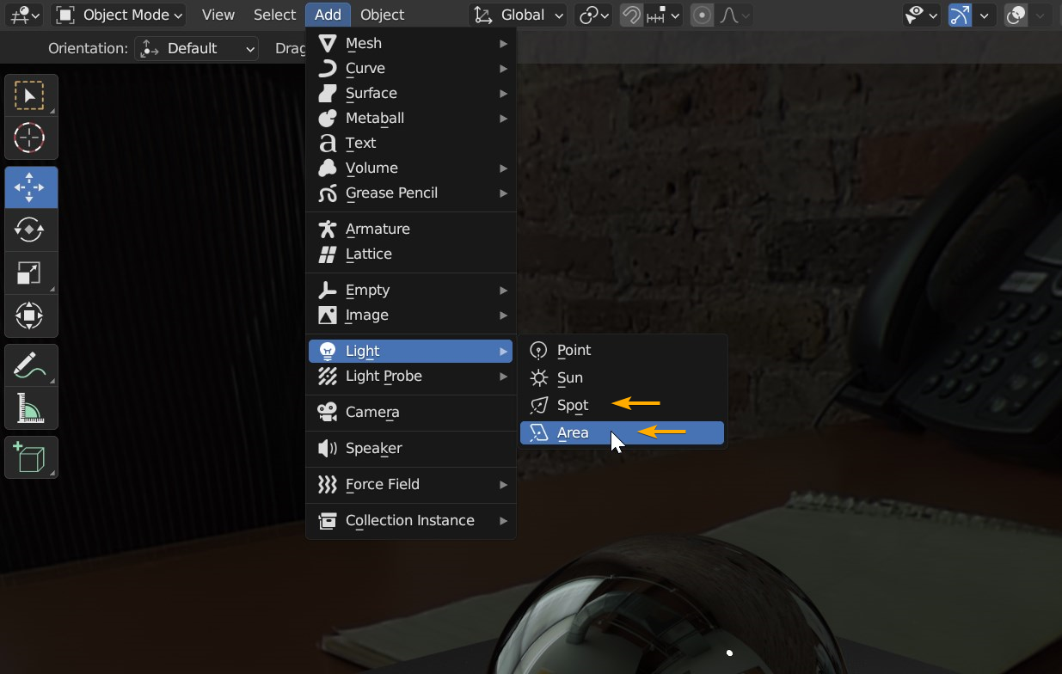Open the Image submenu
The width and height of the screenshot is (1062, 674).
pyautogui.click(x=411, y=315)
